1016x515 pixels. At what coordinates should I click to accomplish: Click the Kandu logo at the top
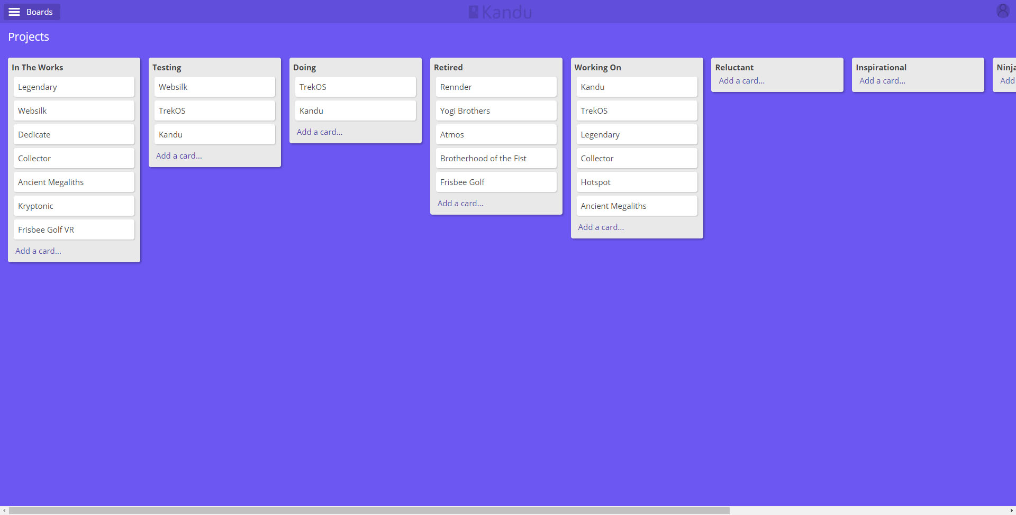(500, 12)
